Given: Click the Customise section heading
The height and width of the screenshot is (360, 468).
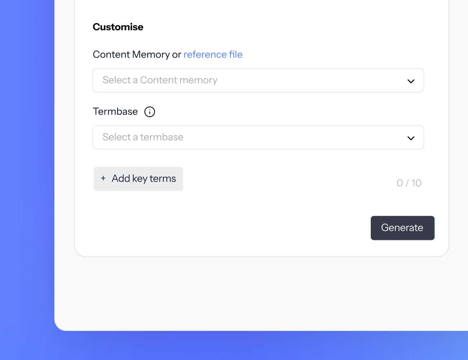Looking at the screenshot, I should pyautogui.click(x=118, y=27).
